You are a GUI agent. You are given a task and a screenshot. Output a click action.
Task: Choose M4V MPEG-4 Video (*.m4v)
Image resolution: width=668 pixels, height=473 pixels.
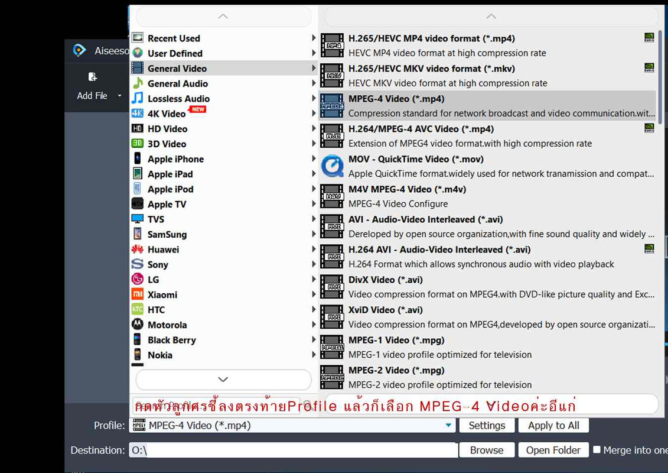coord(487,196)
